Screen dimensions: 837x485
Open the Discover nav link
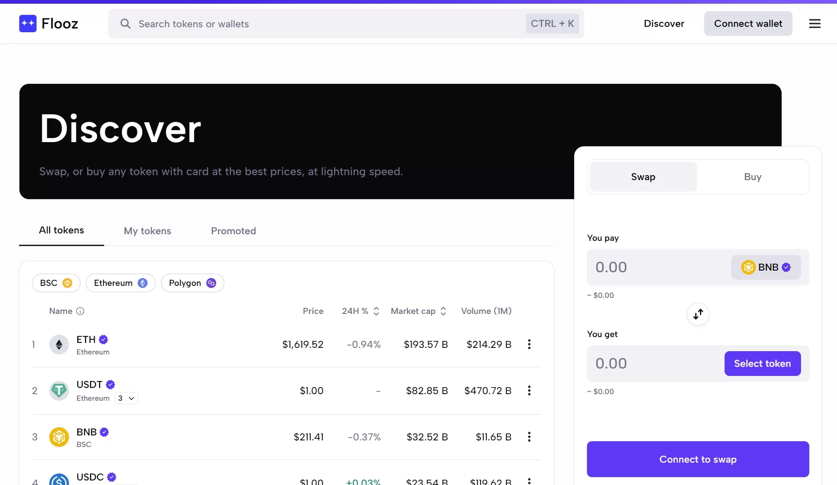(x=664, y=24)
